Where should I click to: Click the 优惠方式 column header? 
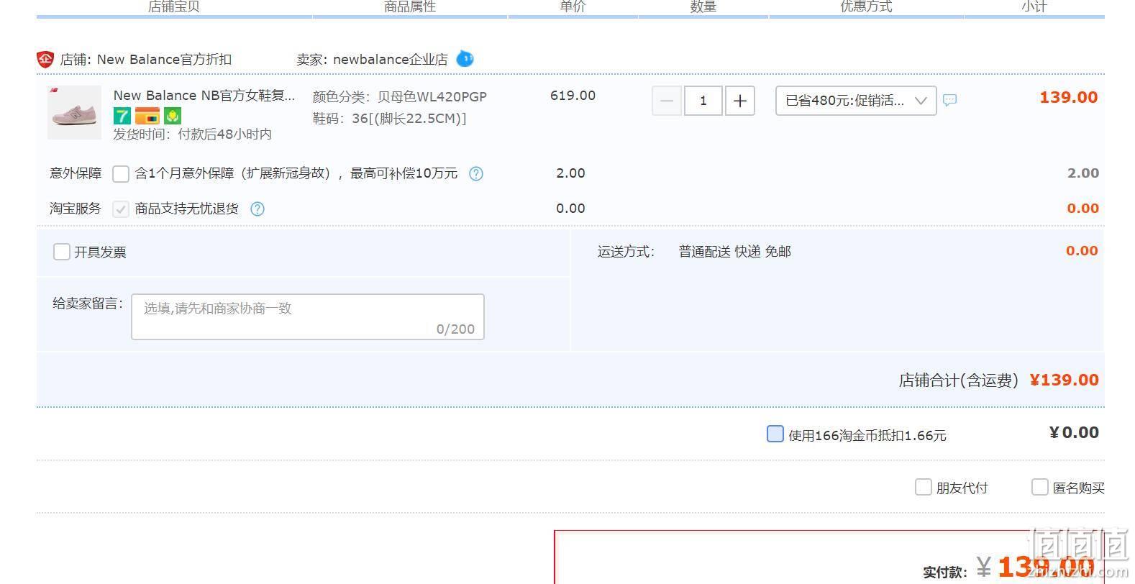point(866,6)
